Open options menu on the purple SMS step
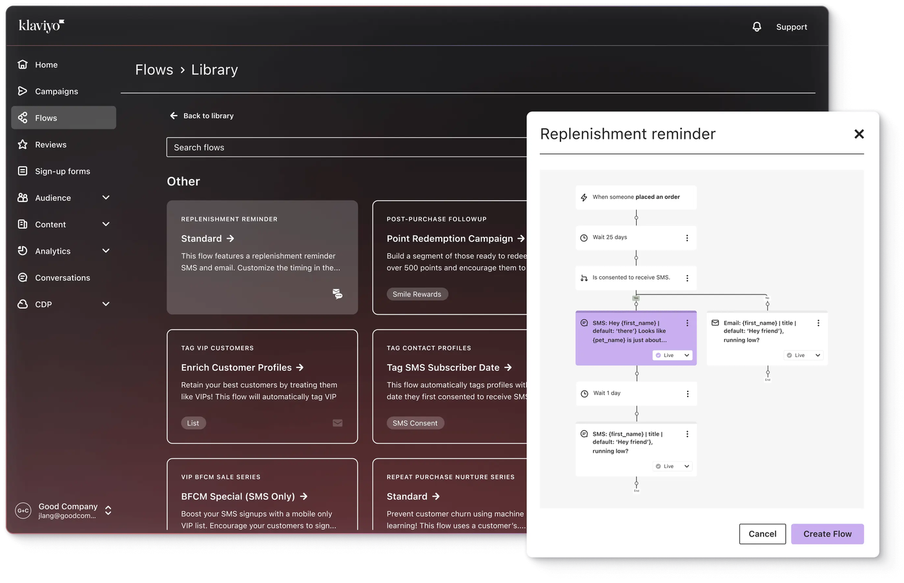The image size is (904, 583). click(687, 323)
